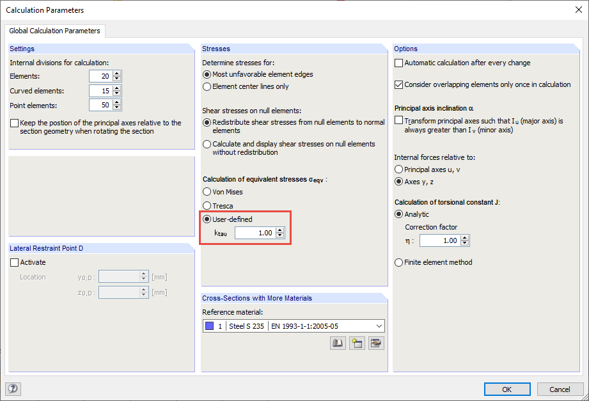Increase Point elements value up arrow
The height and width of the screenshot is (401, 589).
(x=117, y=102)
